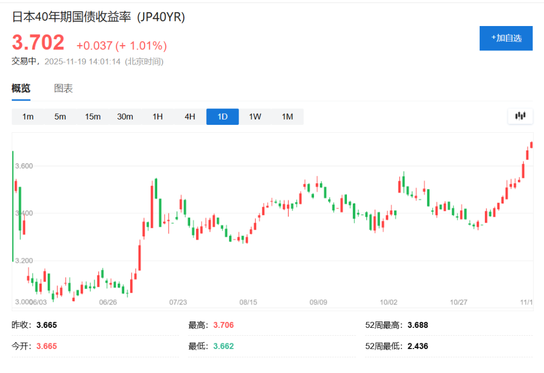The height and width of the screenshot is (373, 544).
Task: Switch to the 4H interval
Action: click(x=190, y=116)
